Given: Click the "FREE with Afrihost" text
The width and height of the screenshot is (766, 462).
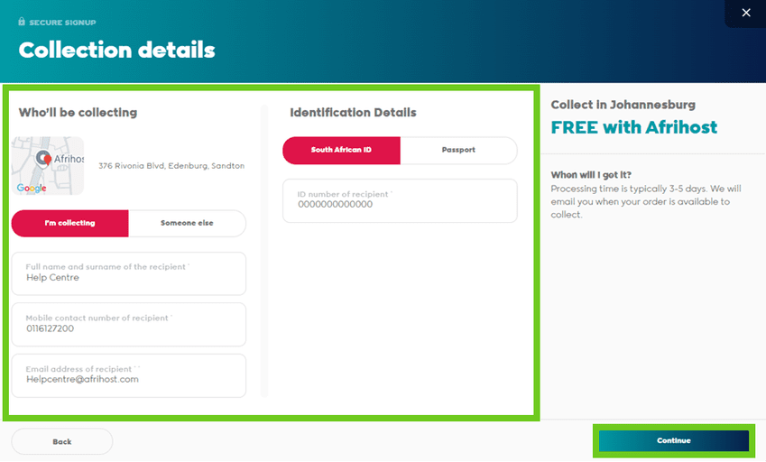Looking at the screenshot, I should point(634,127).
